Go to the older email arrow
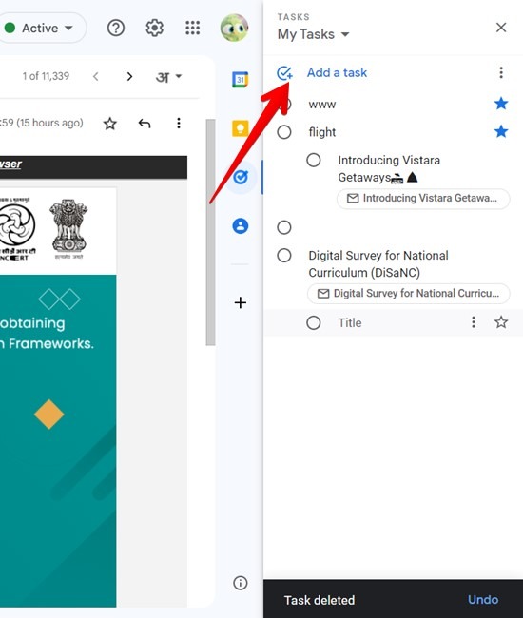 tap(129, 76)
